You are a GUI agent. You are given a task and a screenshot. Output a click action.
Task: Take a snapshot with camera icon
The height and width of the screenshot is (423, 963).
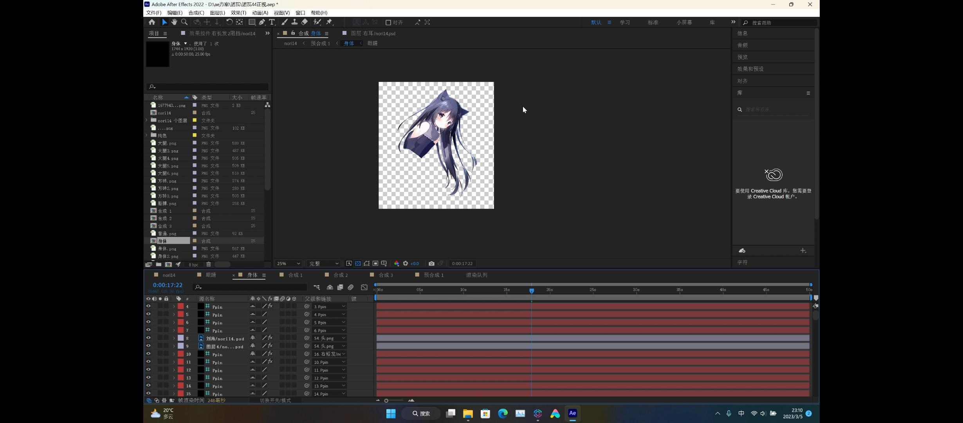click(431, 264)
